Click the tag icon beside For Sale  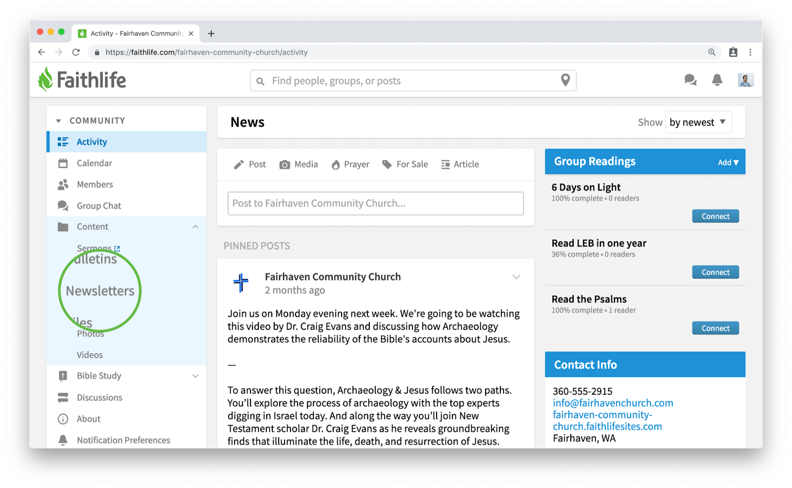click(387, 164)
